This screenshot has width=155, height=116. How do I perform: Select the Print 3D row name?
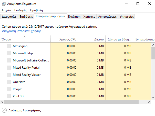coord(18,96)
